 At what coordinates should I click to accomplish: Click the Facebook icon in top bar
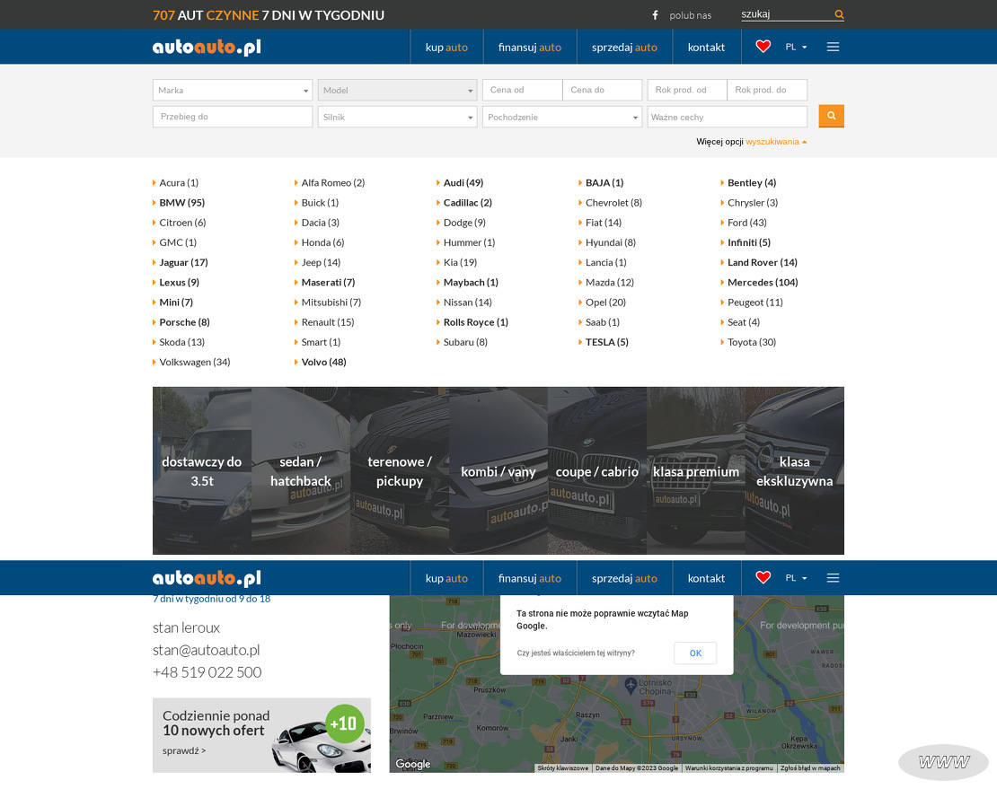pyautogui.click(x=655, y=14)
